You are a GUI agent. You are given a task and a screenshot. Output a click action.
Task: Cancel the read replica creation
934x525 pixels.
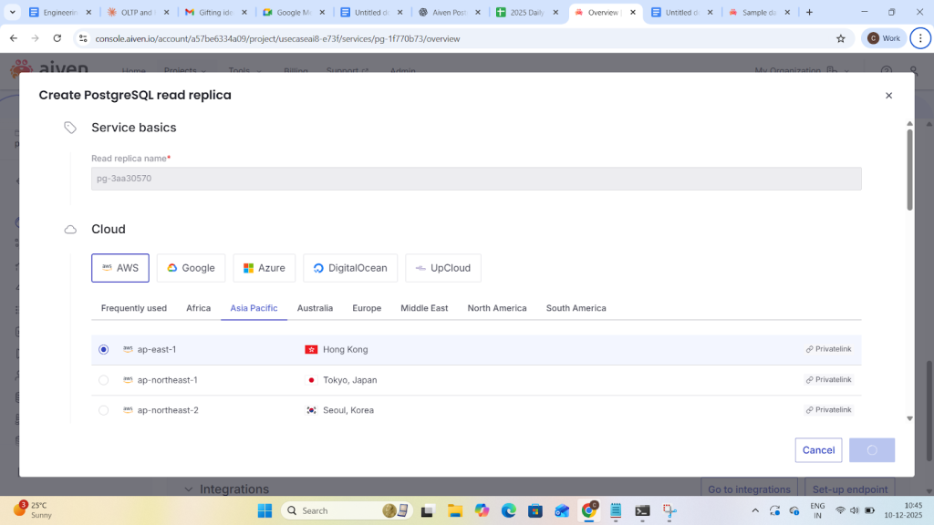pos(818,450)
